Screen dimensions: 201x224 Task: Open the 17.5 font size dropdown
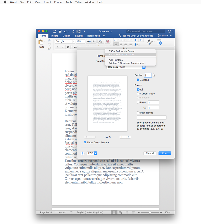(84, 41)
